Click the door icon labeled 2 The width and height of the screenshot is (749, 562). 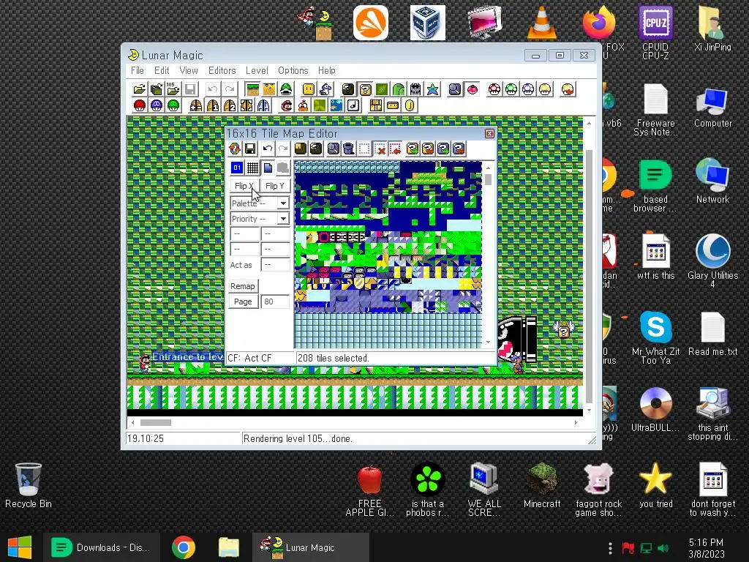coord(230,105)
